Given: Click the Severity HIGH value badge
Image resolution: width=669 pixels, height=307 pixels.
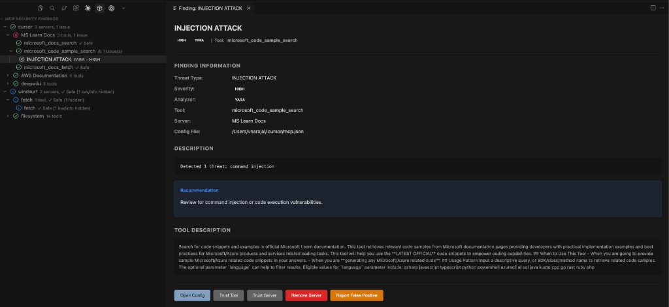Looking at the screenshot, I should [x=240, y=89].
